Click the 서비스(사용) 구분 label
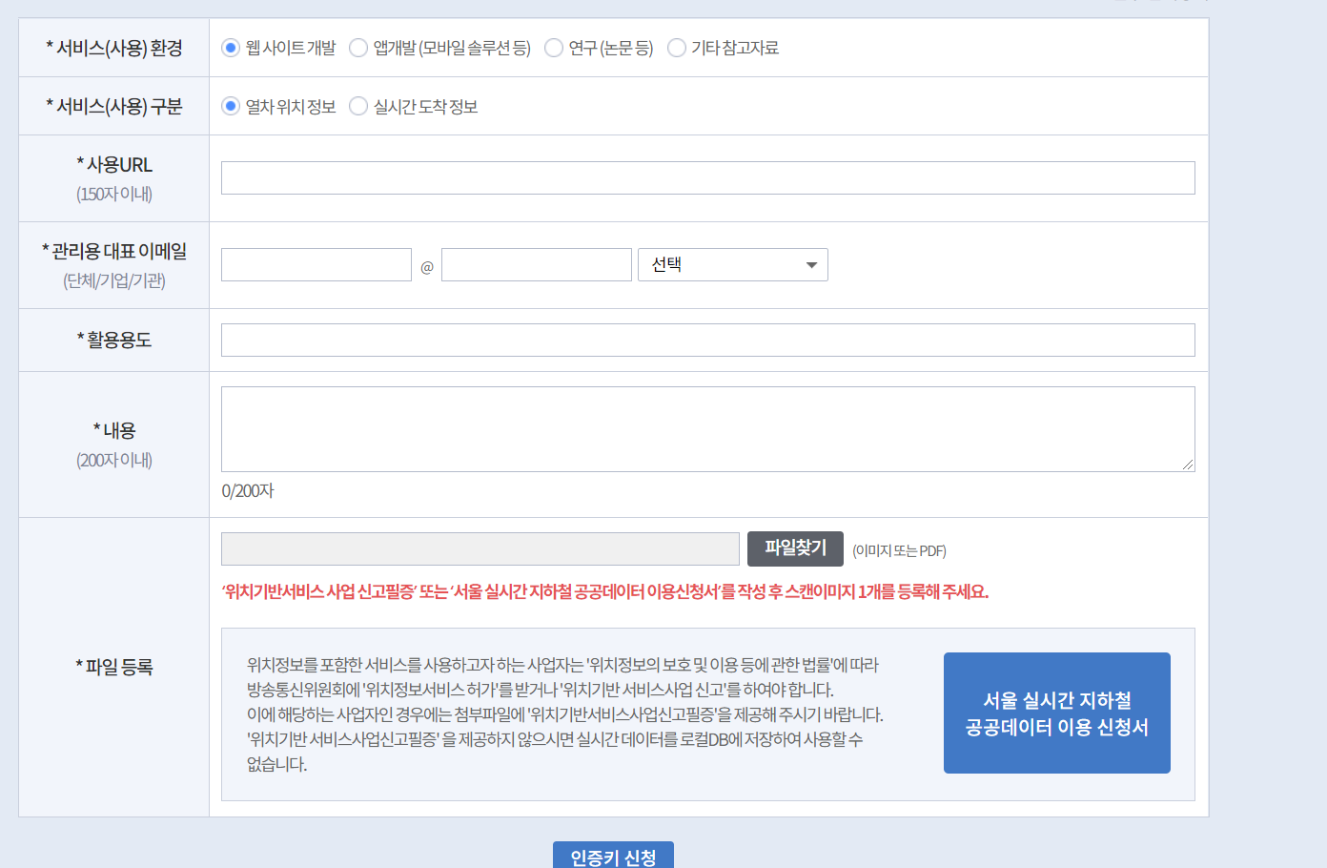Viewport: 1327px width, 868px height. [114, 106]
